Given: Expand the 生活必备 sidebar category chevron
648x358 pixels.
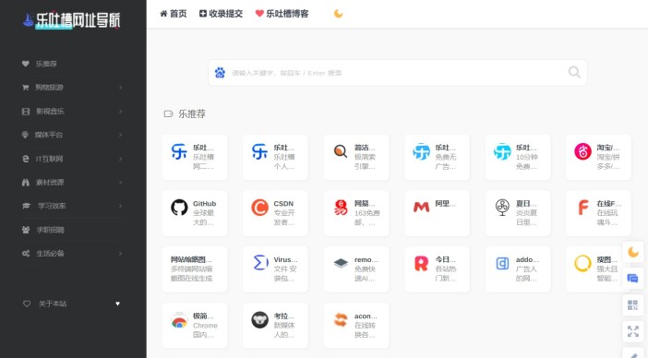Looking at the screenshot, I should click(120, 253).
